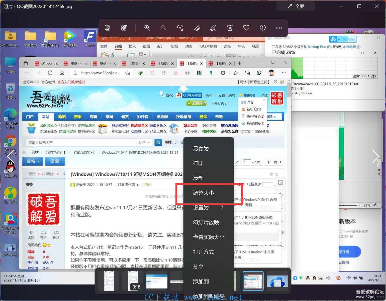Open the 站点公告 link
The image size is (386, 301).
point(190,125)
